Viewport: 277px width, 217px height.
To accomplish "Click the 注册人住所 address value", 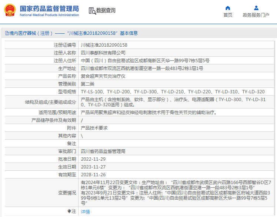I will (x=145, y=61).
